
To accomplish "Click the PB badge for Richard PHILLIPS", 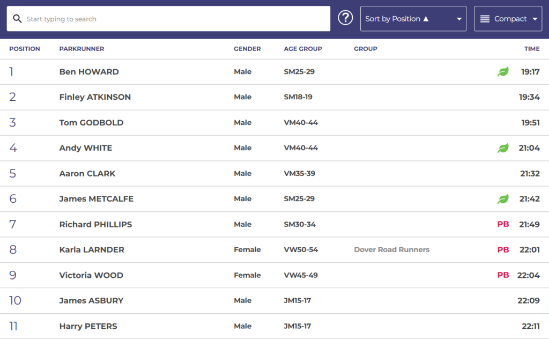I will pyautogui.click(x=503, y=224).
